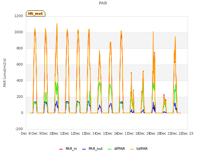Click the 1000 y-axis tick label
The image size is (207, 155).
tap(19, 32)
